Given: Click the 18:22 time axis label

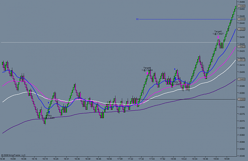Looking at the screenshot, I should (184, 159).
